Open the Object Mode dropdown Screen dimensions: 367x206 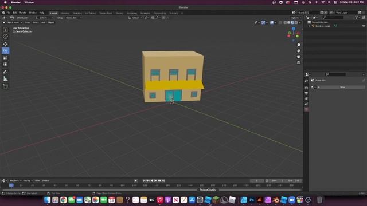pos(13,22)
